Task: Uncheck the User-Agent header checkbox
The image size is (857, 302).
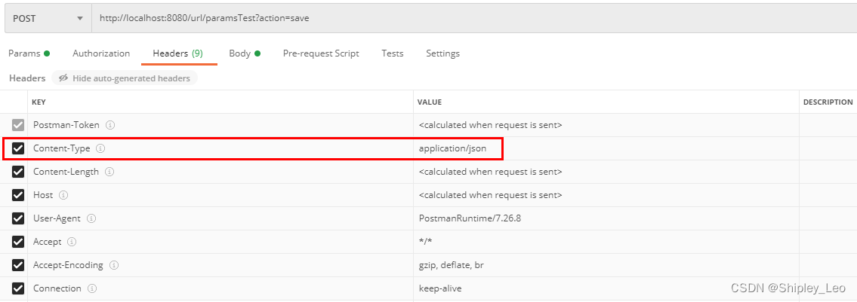Action: click(x=18, y=218)
